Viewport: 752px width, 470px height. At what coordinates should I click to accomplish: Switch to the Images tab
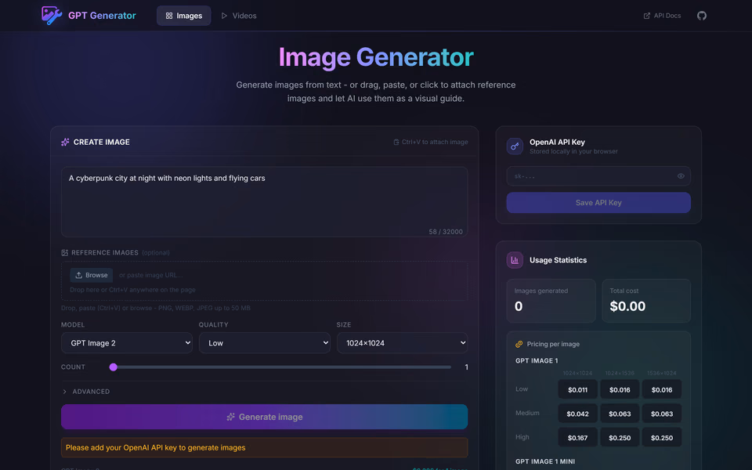point(183,16)
